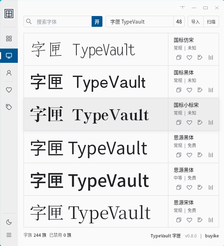Copy icon for 国标仿宋 font
This screenshot has width=224, height=246.
pyautogui.click(x=179, y=57)
